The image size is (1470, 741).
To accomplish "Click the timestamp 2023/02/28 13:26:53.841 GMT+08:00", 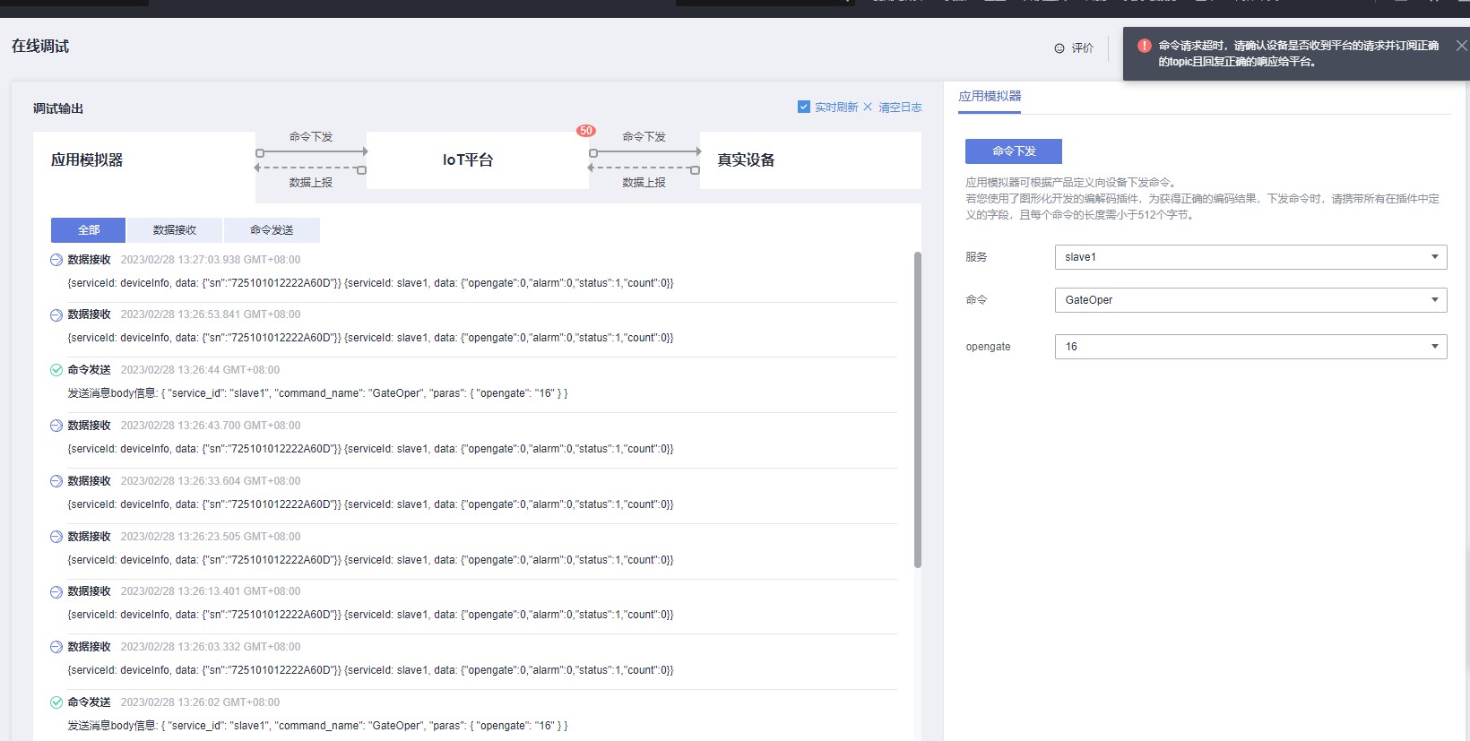I will (211, 314).
